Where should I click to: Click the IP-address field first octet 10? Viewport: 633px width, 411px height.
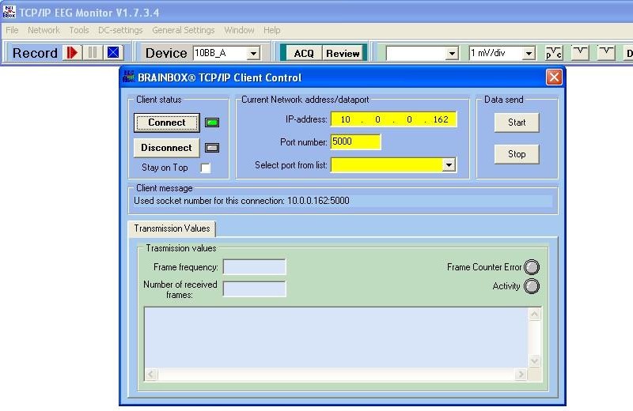pos(346,119)
